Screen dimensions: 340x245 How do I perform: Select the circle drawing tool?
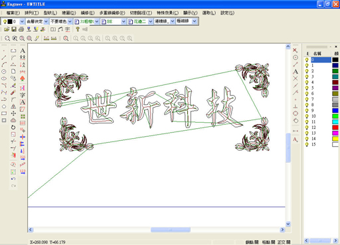4,72
